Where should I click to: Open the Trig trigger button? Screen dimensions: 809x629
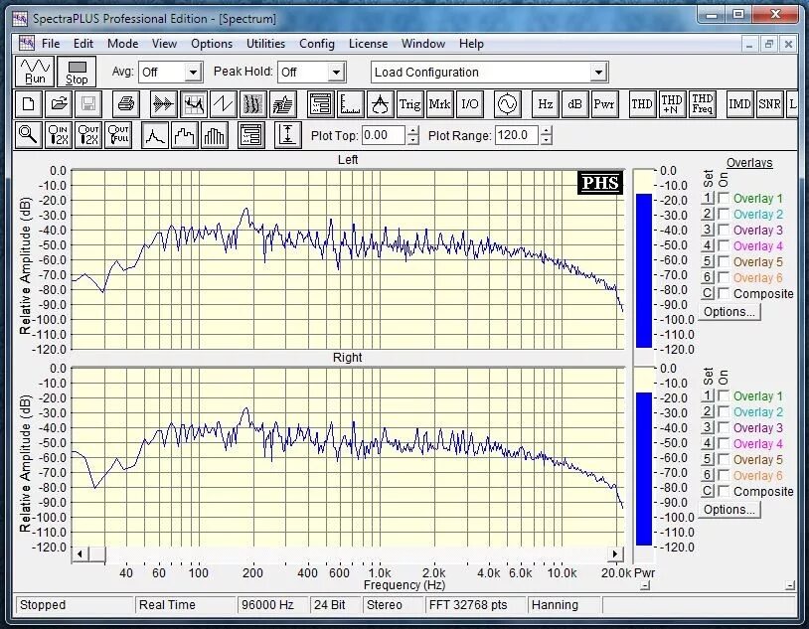(410, 104)
